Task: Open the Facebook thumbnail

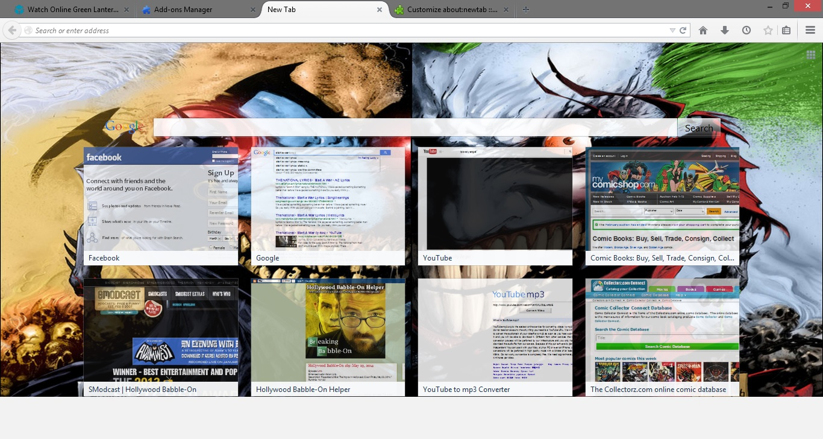Action: [161, 199]
